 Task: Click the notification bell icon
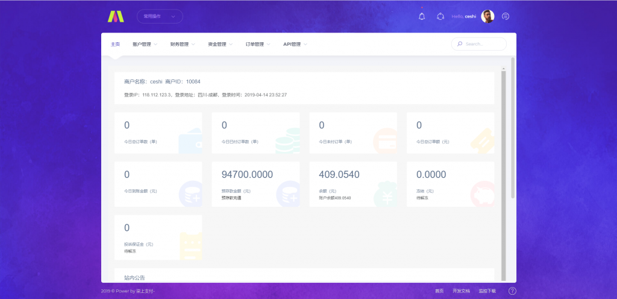coord(422,16)
